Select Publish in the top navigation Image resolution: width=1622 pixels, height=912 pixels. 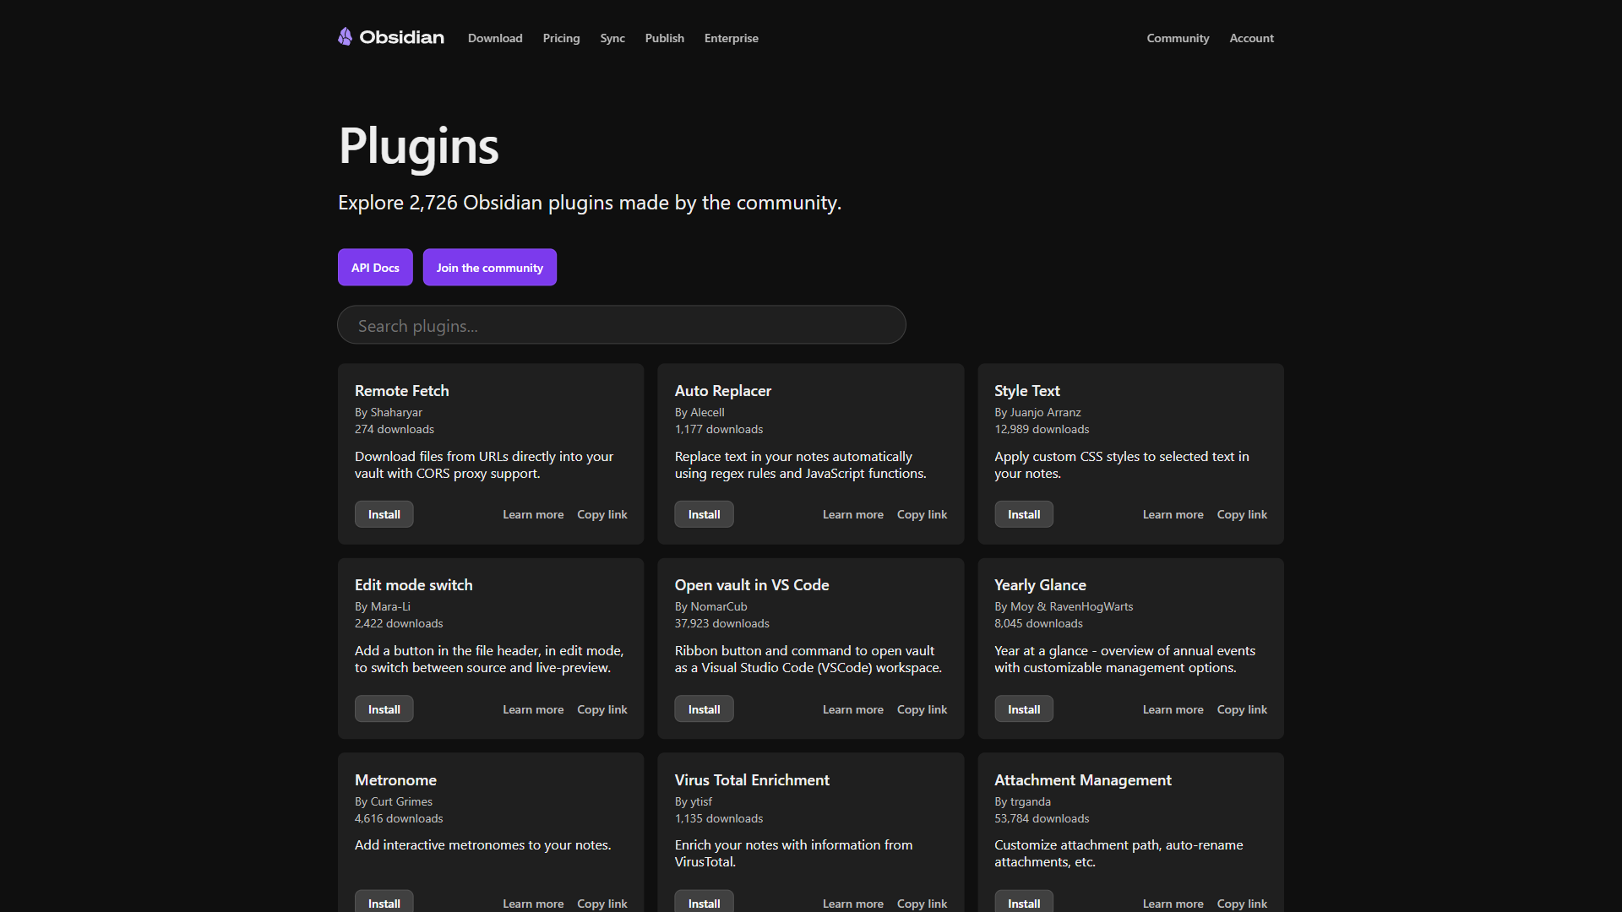(x=665, y=38)
